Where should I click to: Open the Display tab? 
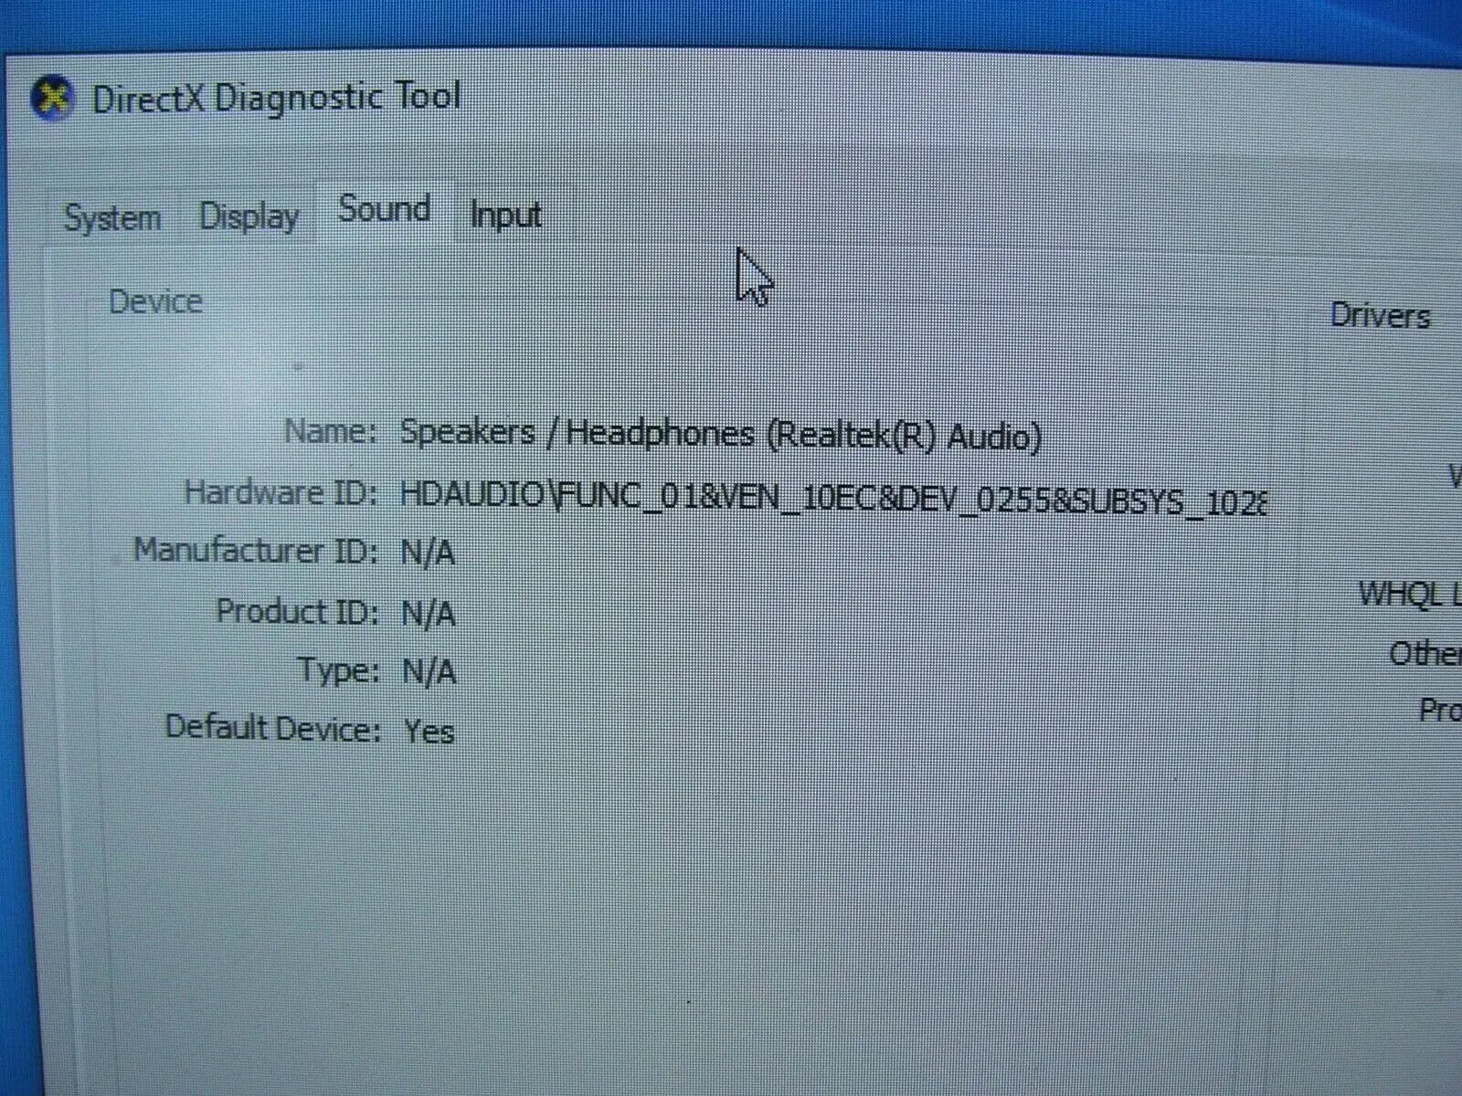pyautogui.click(x=249, y=216)
